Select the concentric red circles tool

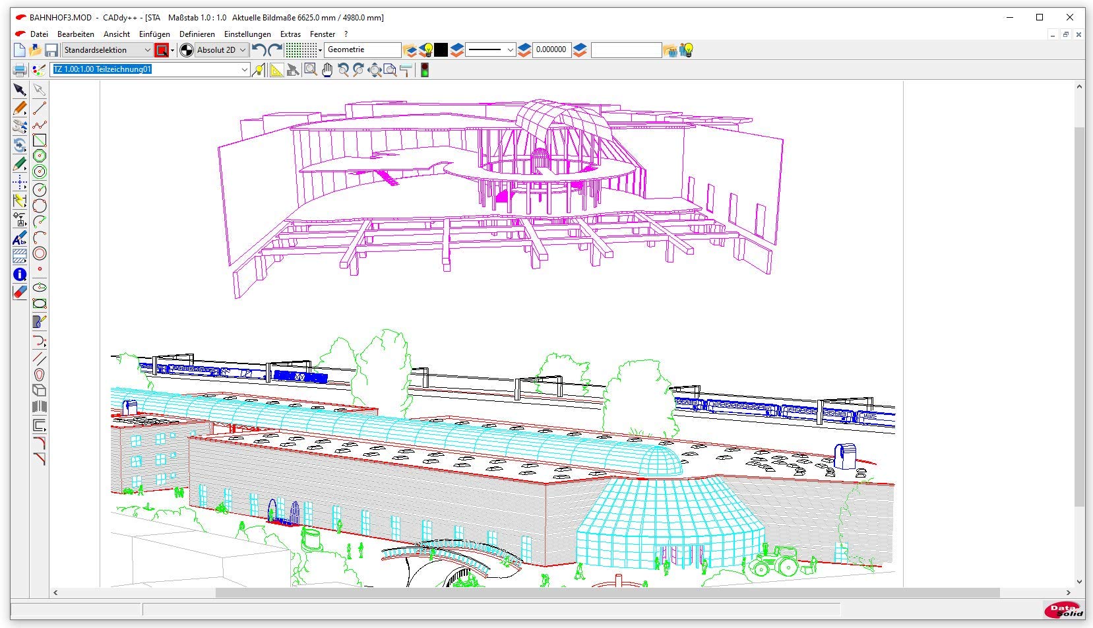(x=40, y=253)
